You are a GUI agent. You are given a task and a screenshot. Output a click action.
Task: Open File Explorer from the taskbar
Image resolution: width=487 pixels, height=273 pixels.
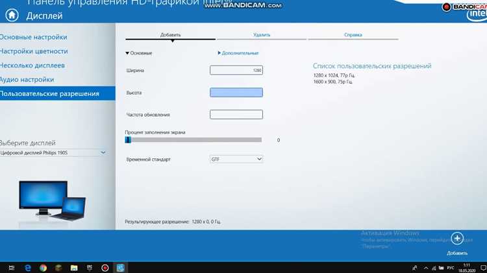[74, 268]
